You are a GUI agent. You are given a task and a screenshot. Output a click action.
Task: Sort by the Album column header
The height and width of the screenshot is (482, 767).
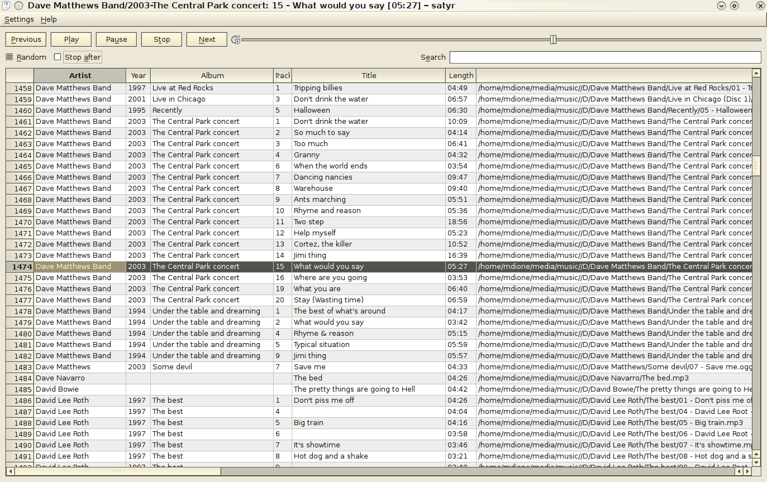point(212,76)
